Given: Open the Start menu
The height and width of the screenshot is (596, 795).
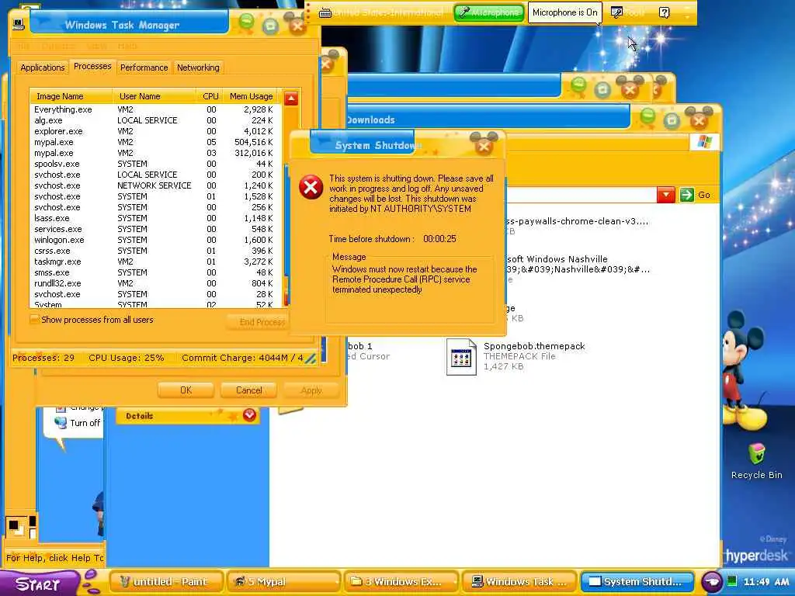Looking at the screenshot, I should [39, 584].
